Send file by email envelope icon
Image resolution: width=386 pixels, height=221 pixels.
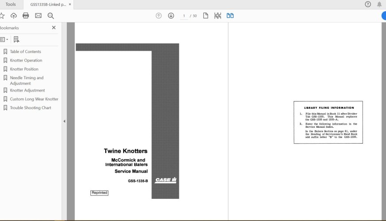(38, 16)
